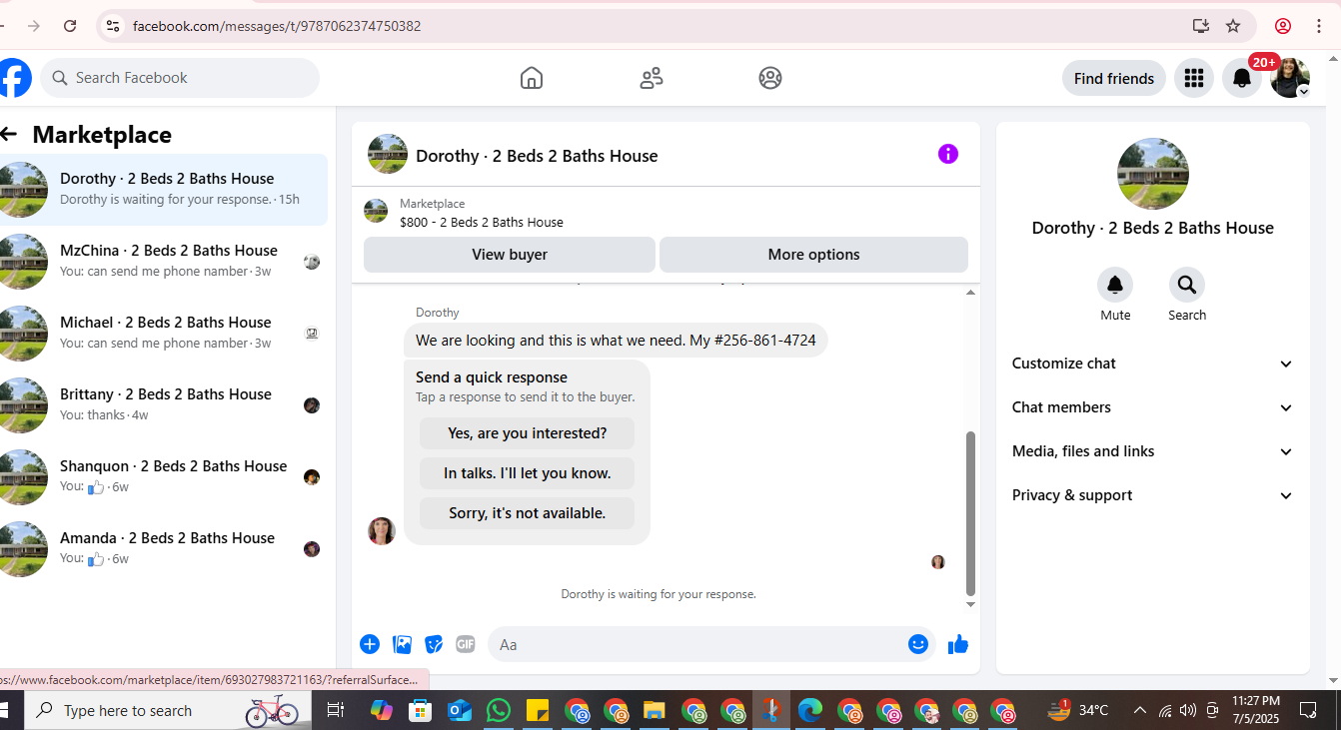
Task: Attach a photo with the image icon
Action: point(403,644)
